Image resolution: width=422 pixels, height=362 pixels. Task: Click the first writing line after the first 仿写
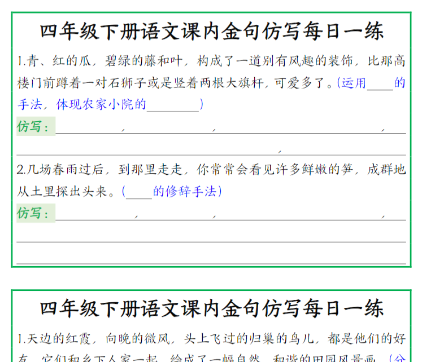click(230, 129)
